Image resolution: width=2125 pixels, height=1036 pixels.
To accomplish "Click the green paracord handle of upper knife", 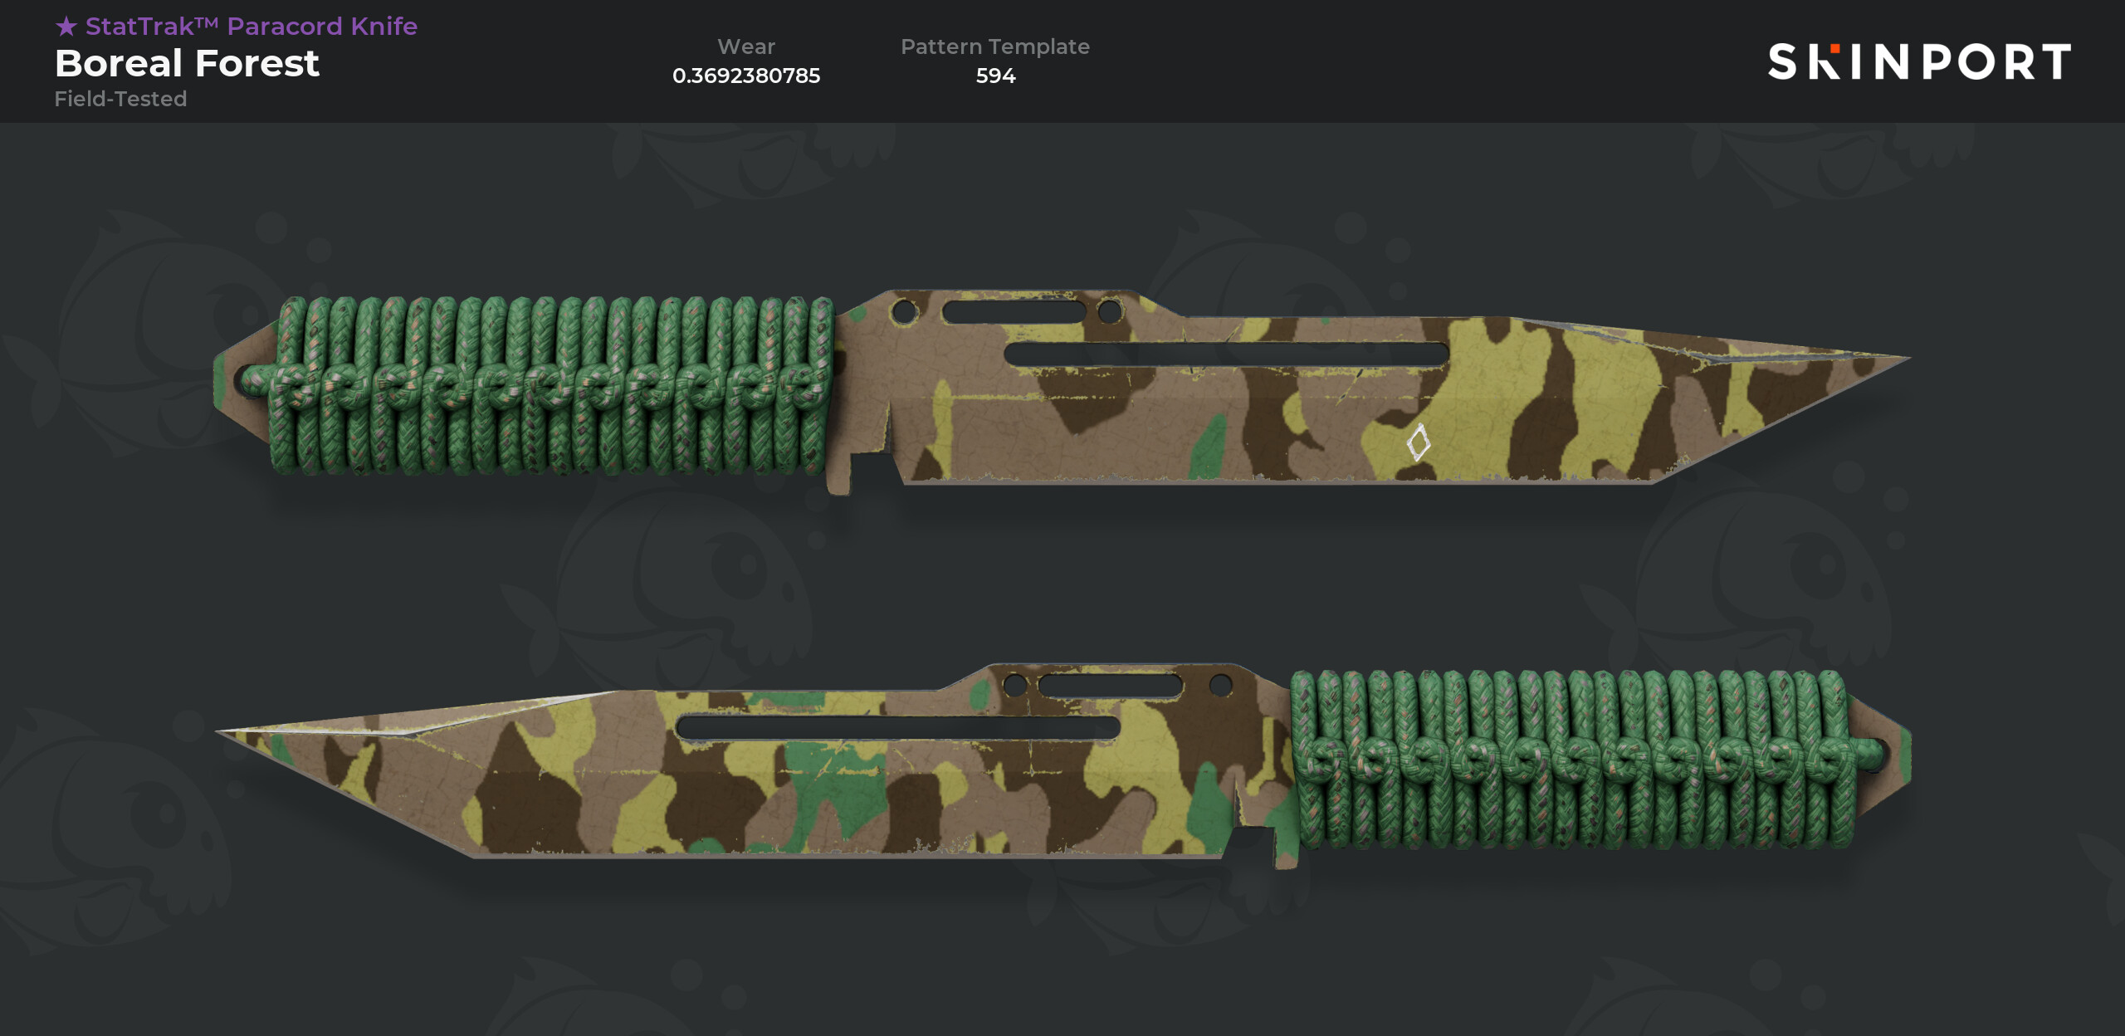I will (550, 385).
